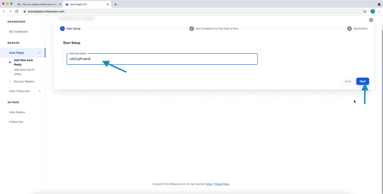
Task: Collapse the Auto Reply menu chevron
Action: pyautogui.click(x=40, y=53)
